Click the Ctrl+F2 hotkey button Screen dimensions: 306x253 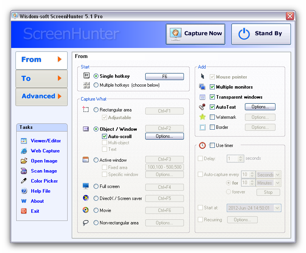(165, 128)
